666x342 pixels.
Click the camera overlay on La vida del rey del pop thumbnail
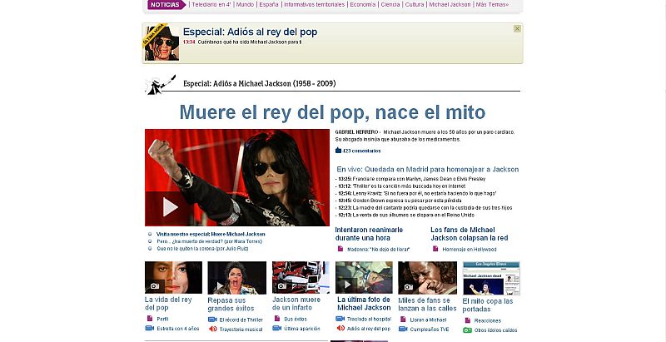[155, 286]
